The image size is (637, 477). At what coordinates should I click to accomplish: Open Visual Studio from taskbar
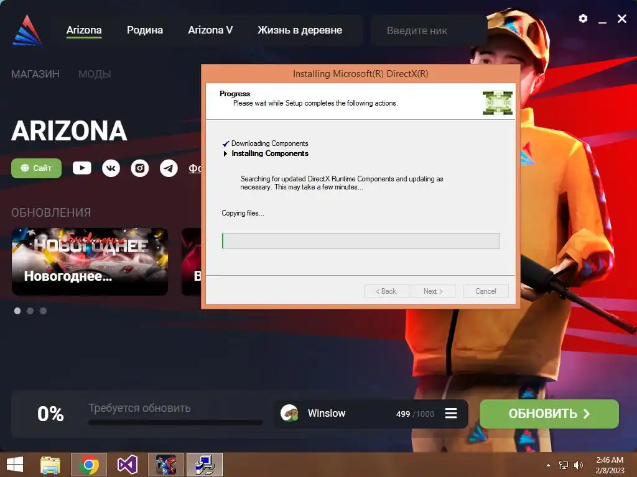[128, 465]
